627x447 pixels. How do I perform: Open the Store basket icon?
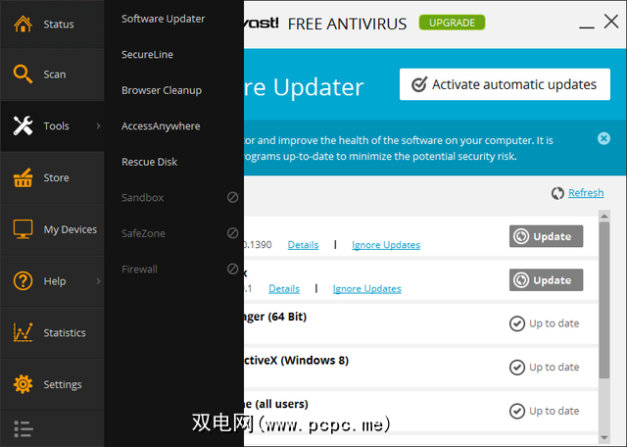23,177
